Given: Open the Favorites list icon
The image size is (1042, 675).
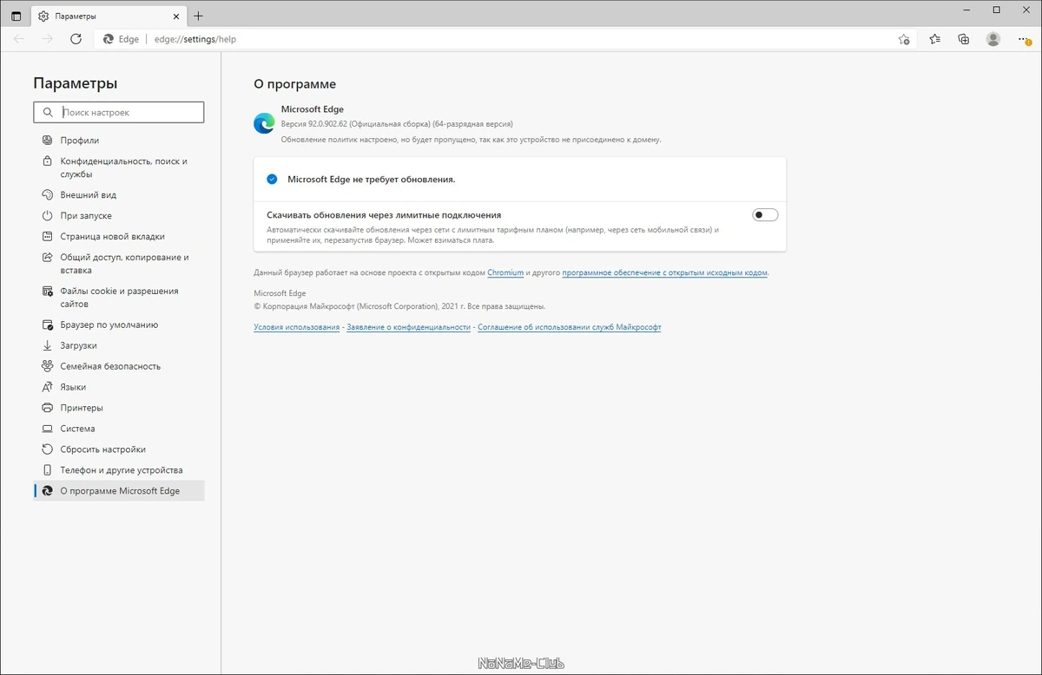Looking at the screenshot, I should point(935,39).
